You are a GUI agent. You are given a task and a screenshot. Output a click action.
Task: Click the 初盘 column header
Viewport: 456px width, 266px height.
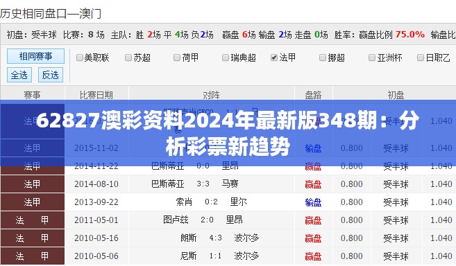click(396, 95)
